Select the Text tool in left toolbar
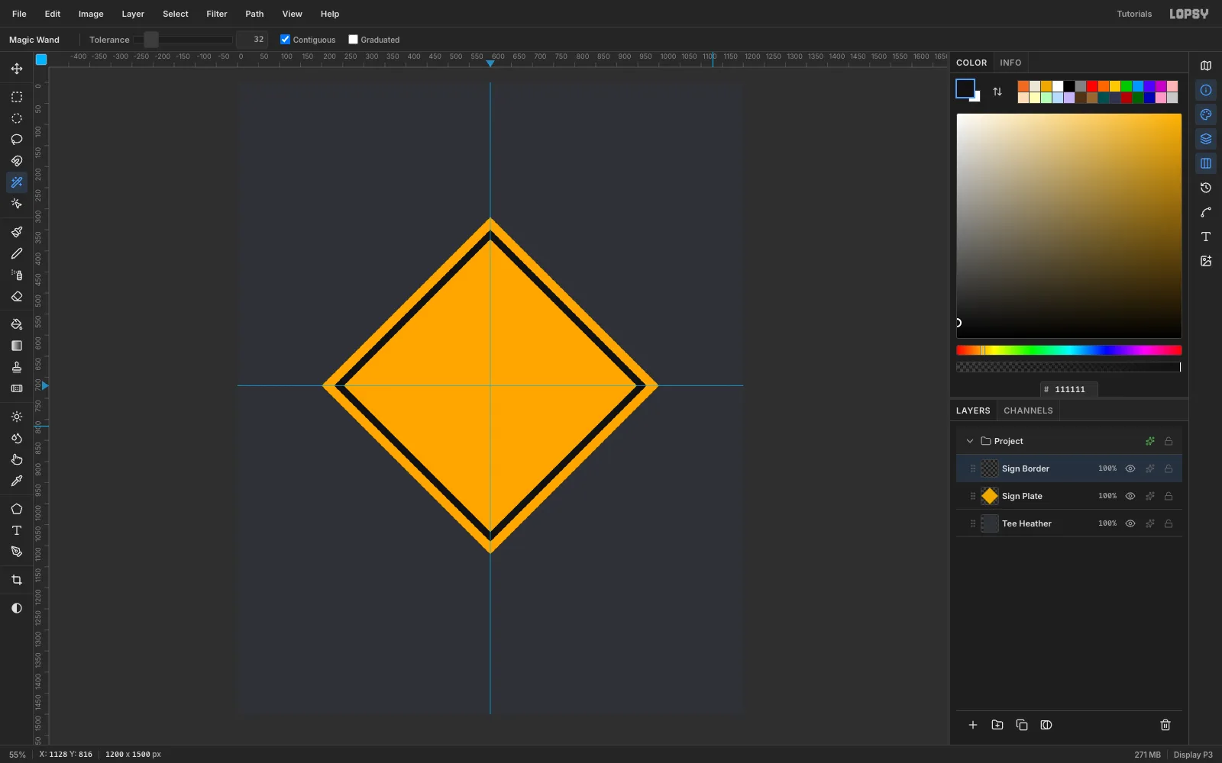This screenshot has width=1222, height=763. coord(17,530)
